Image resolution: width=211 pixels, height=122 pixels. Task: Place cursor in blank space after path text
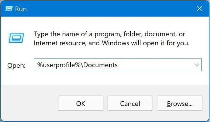tap(155, 65)
